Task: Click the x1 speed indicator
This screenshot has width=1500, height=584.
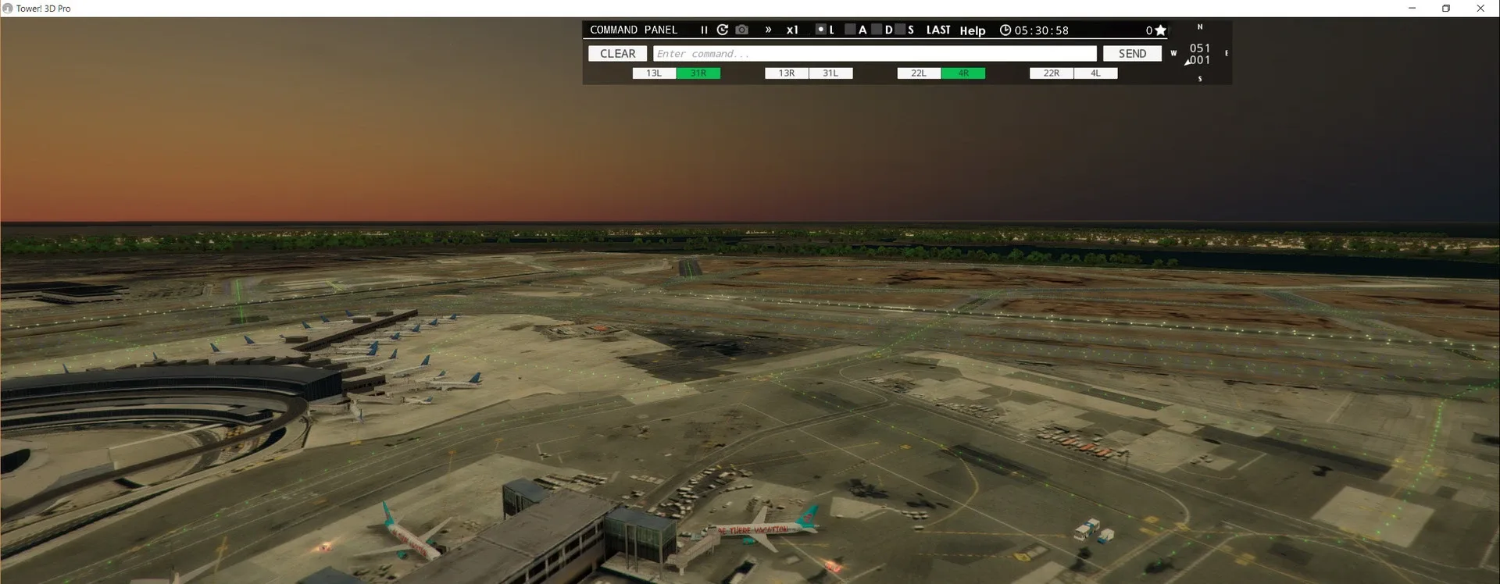Action: point(792,30)
